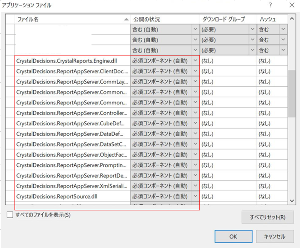300x248 pixels.
Task: Open publish status dropdown for CrystalDecisions.ReportSource.dll
Action: tap(195, 196)
